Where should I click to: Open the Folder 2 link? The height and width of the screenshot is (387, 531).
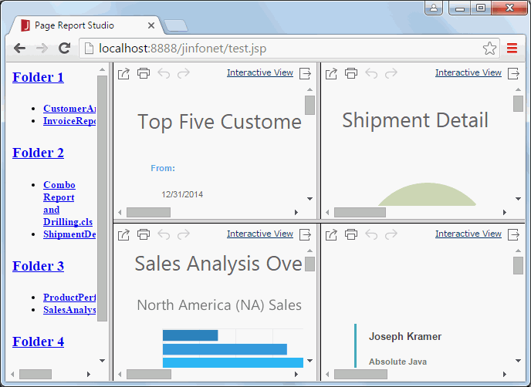39,153
